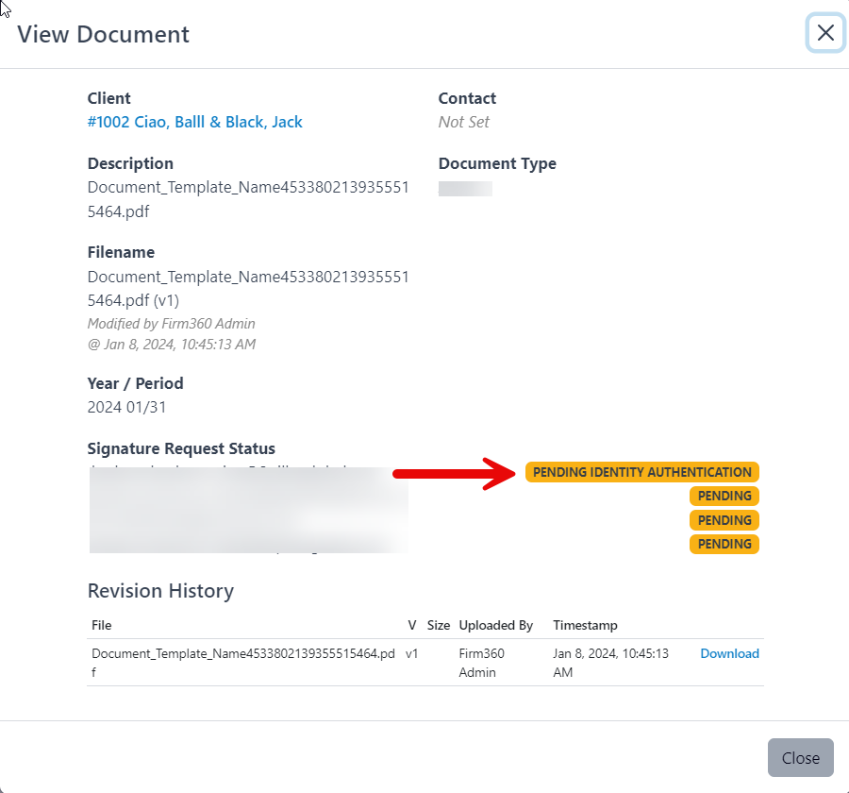Click the PENDING IDENTITY AUTHENTICATION status badge
This screenshot has height=793, width=849.
pos(642,472)
